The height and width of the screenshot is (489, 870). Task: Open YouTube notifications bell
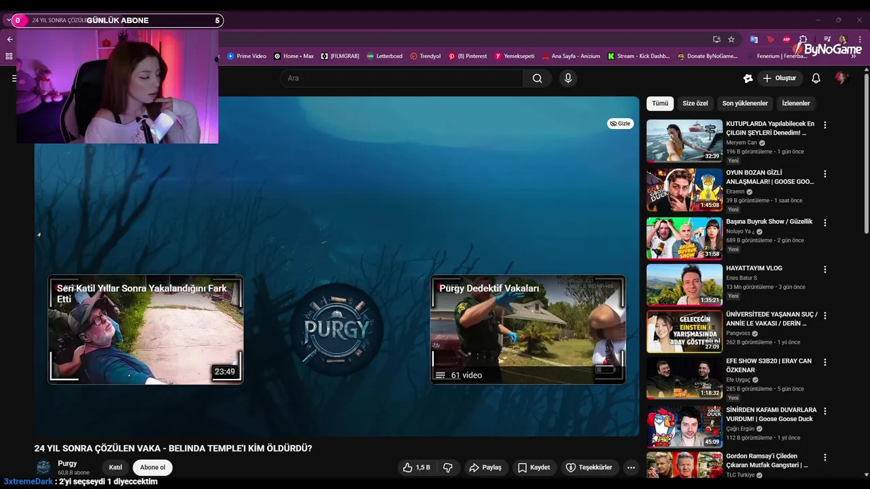[x=816, y=78]
